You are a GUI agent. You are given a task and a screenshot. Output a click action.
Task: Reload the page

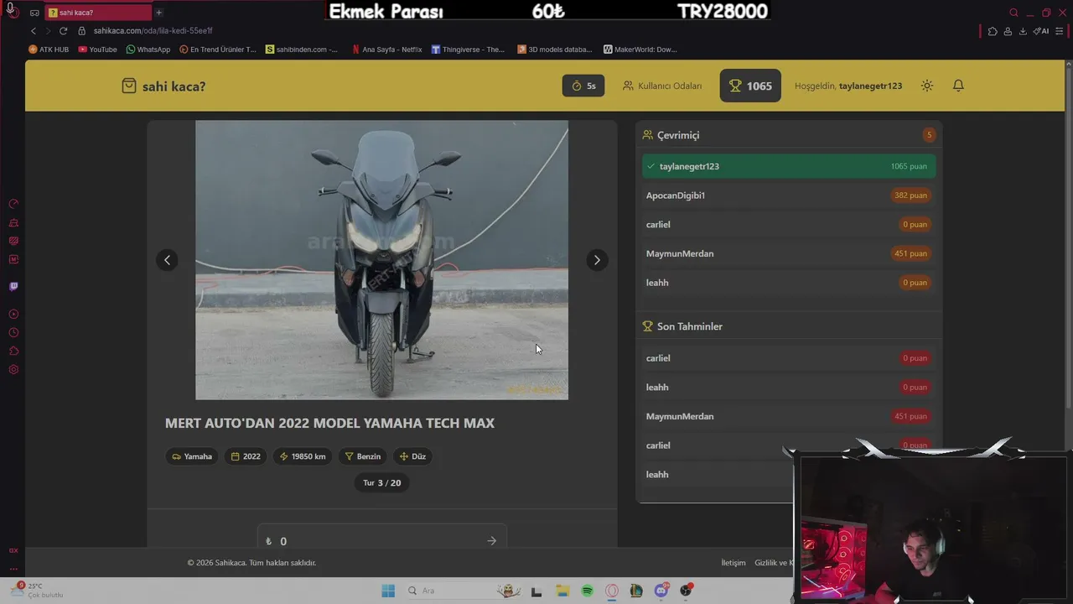pyautogui.click(x=63, y=31)
